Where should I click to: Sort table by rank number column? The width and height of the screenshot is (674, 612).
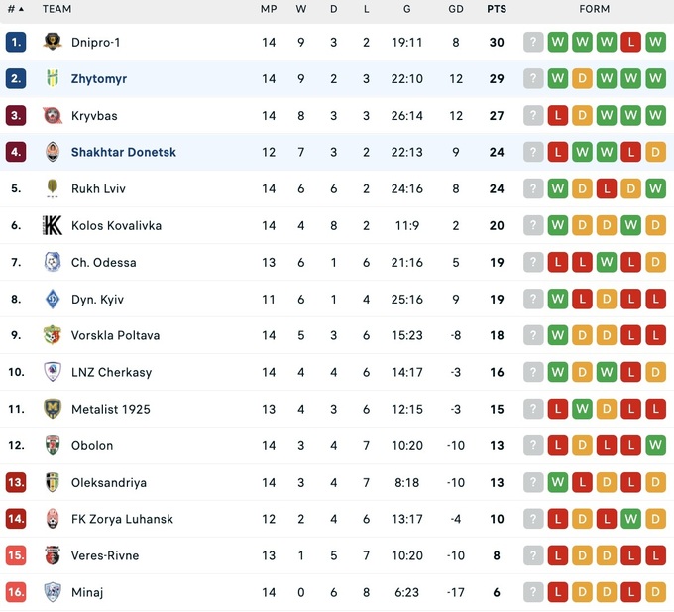pyautogui.click(x=15, y=9)
